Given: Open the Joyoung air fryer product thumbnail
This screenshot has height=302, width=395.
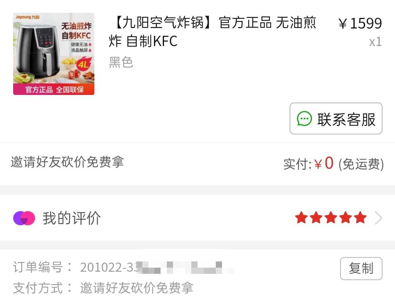Looking at the screenshot, I should 54,54.
